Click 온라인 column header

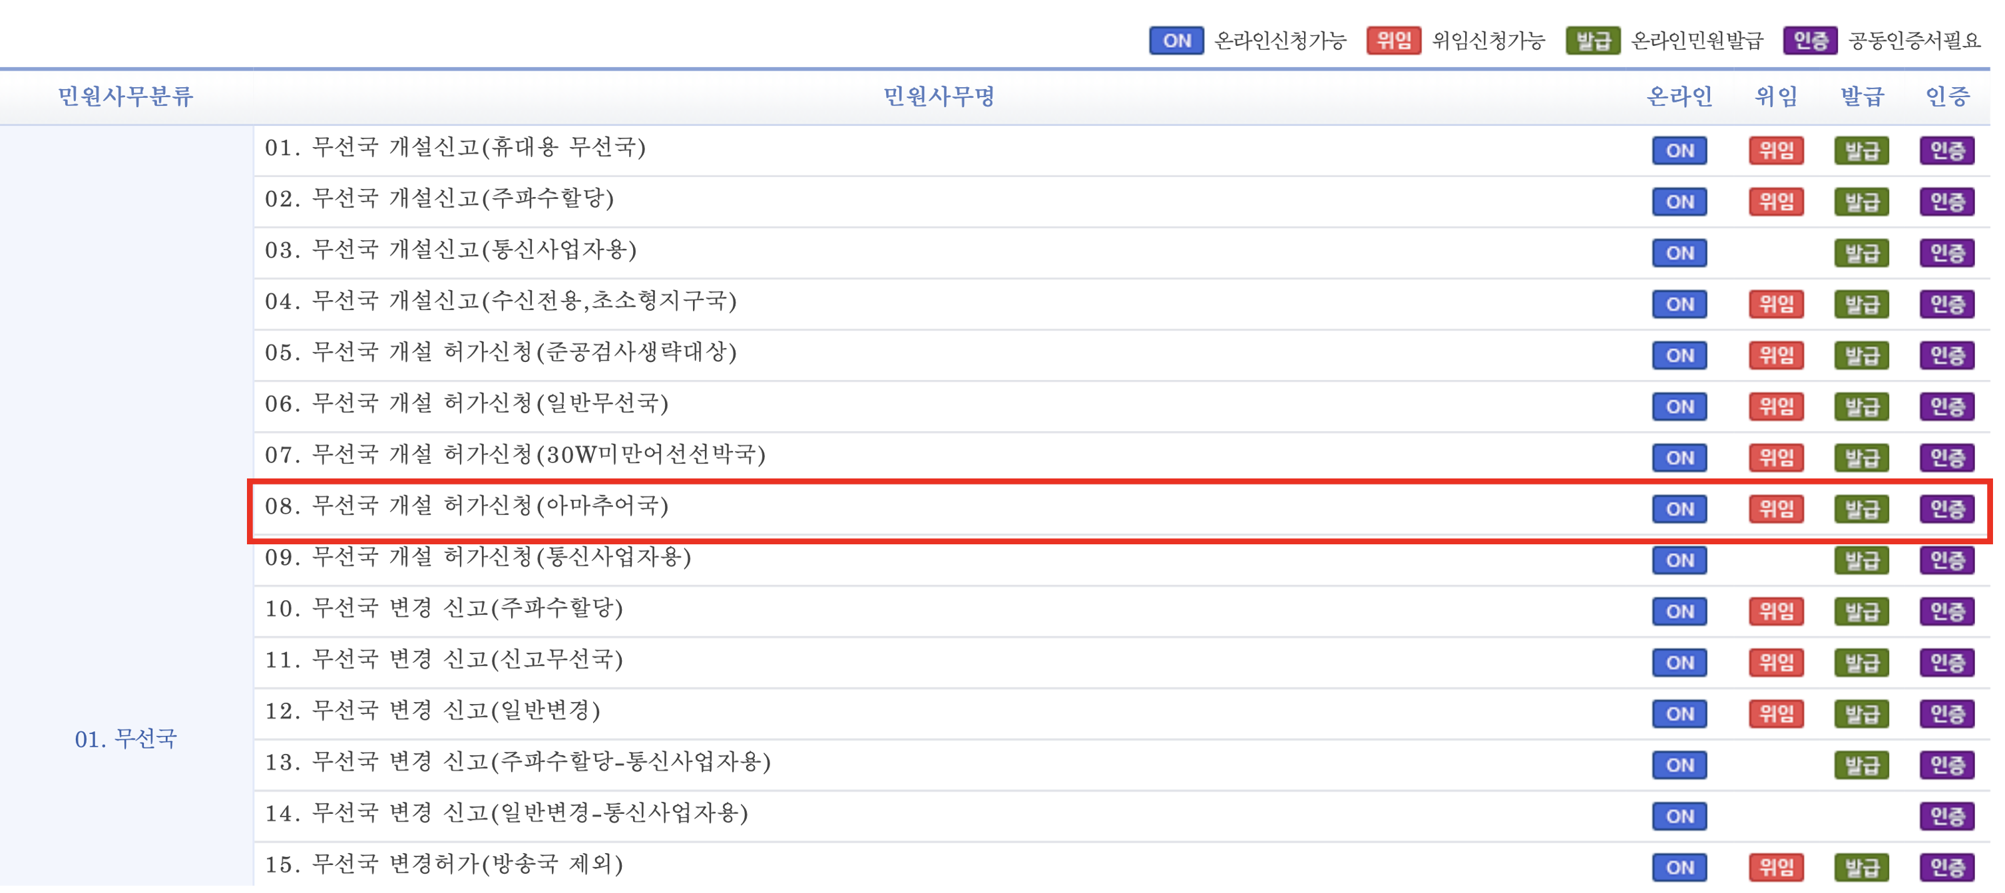(x=1679, y=96)
